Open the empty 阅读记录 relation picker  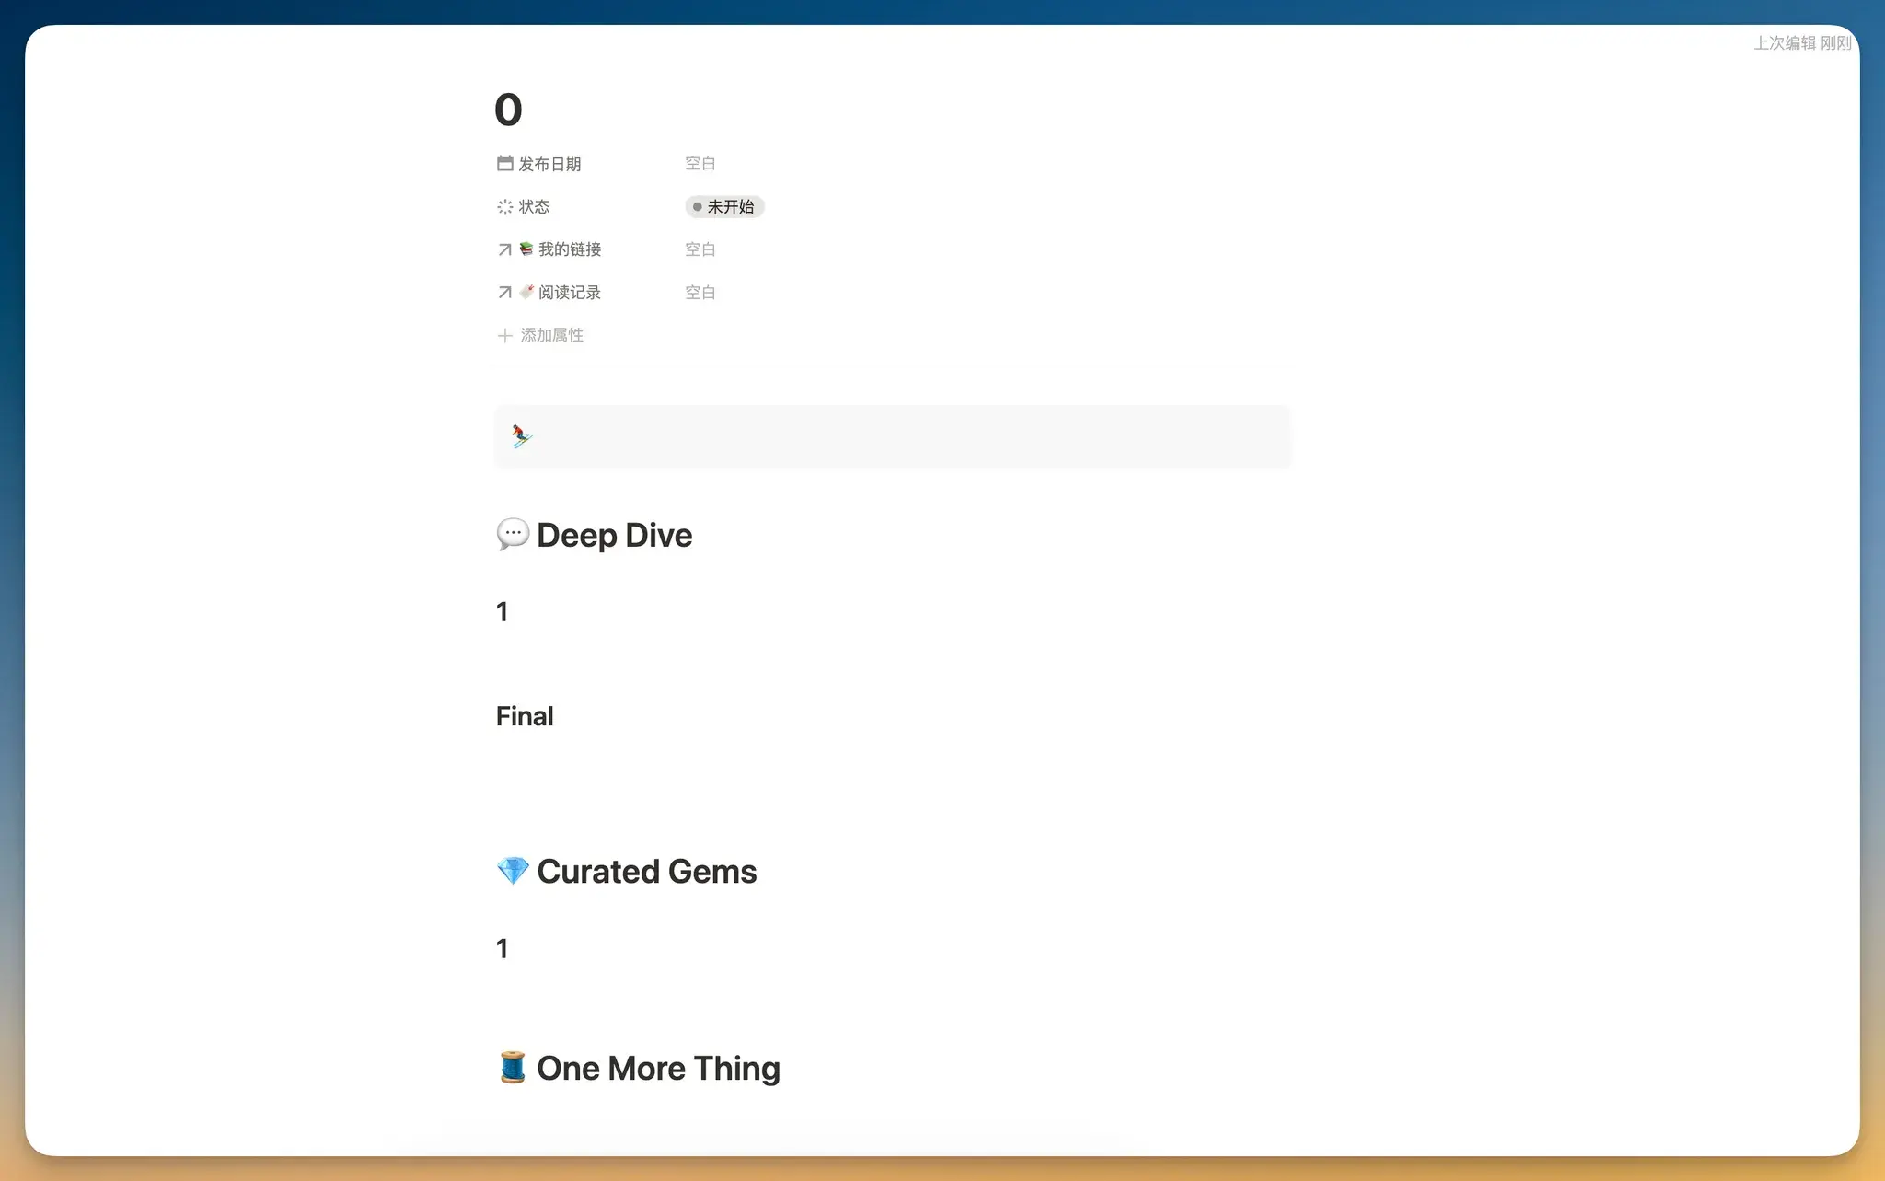click(700, 293)
